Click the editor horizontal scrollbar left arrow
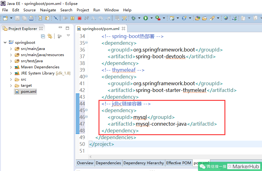Screen dimensions: 262x171 (x=91, y=157)
